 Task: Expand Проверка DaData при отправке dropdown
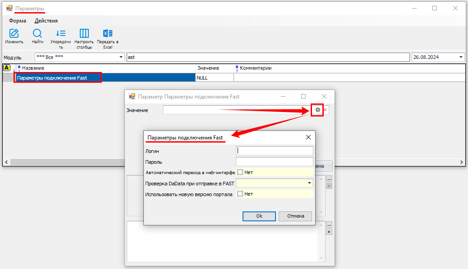310,183
